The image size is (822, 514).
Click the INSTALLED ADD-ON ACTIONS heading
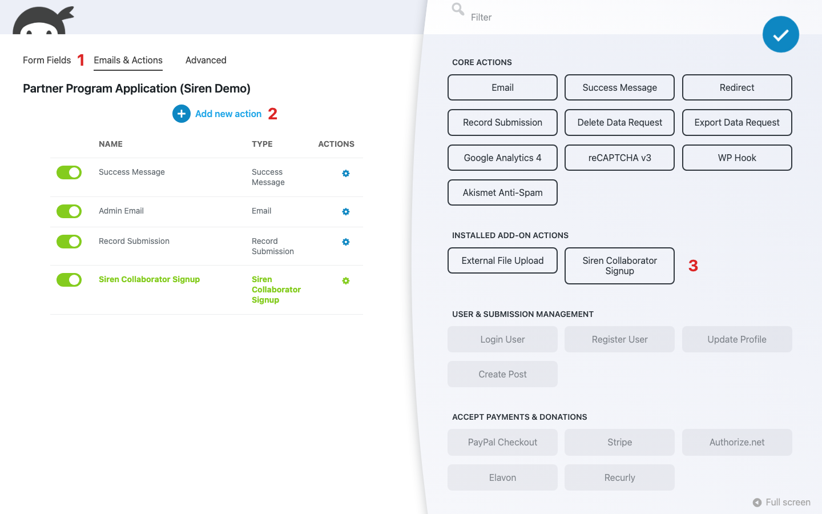point(510,235)
